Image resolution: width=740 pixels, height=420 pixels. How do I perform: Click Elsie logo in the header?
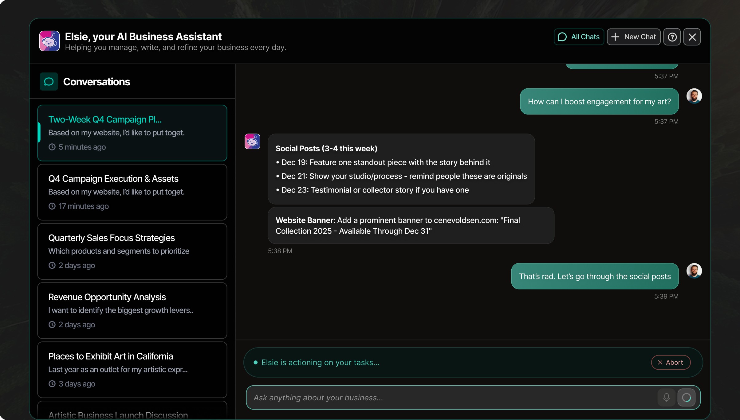tap(49, 41)
